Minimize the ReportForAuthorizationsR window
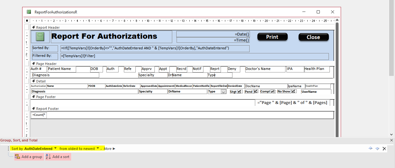395x168 pixels. [x=304, y=12]
